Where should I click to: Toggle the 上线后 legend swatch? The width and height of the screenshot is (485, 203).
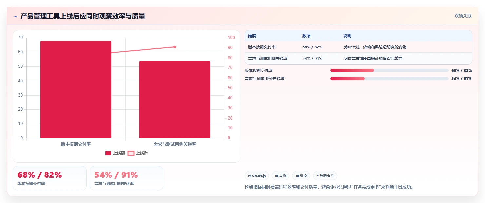tap(131, 153)
